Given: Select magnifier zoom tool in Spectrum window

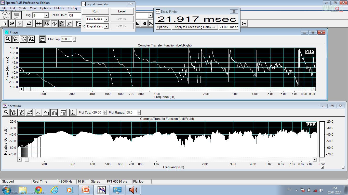Looking at the screenshot, I should click(x=6, y=112).
